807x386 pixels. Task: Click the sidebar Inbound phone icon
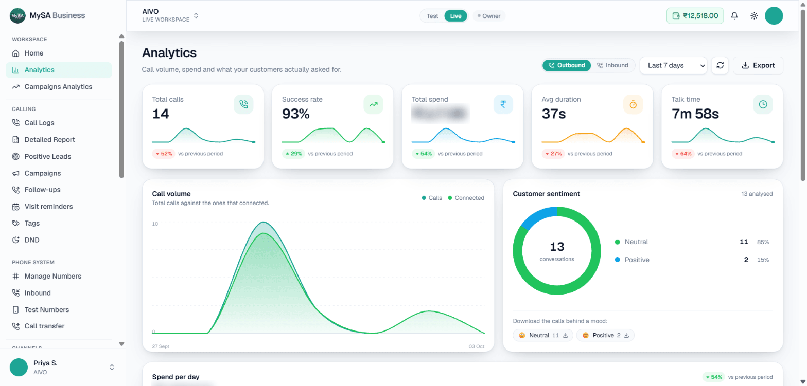[x=15, y=293]
